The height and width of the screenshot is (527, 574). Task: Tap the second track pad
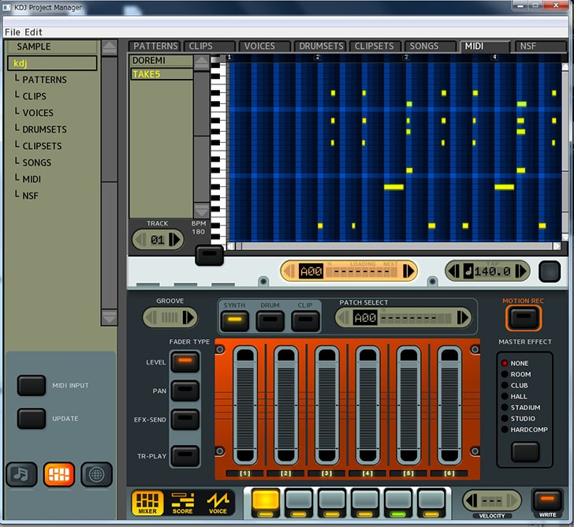(x=299, y=503)
